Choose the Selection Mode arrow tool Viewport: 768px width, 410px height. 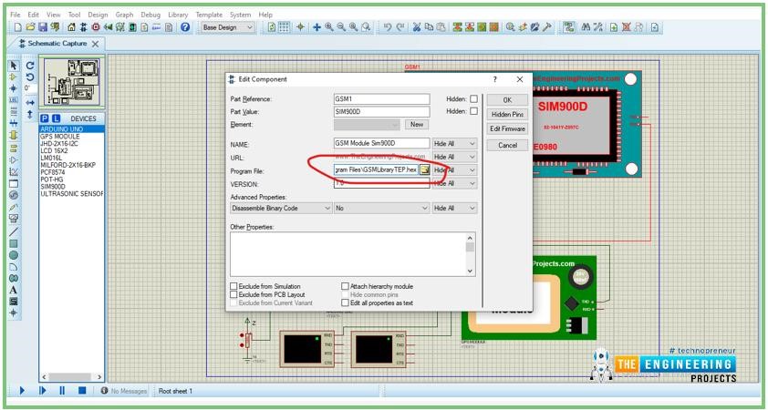coord(13,65)
